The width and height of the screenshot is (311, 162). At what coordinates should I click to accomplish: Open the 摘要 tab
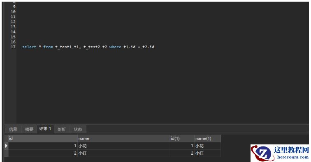pos(29,129)
